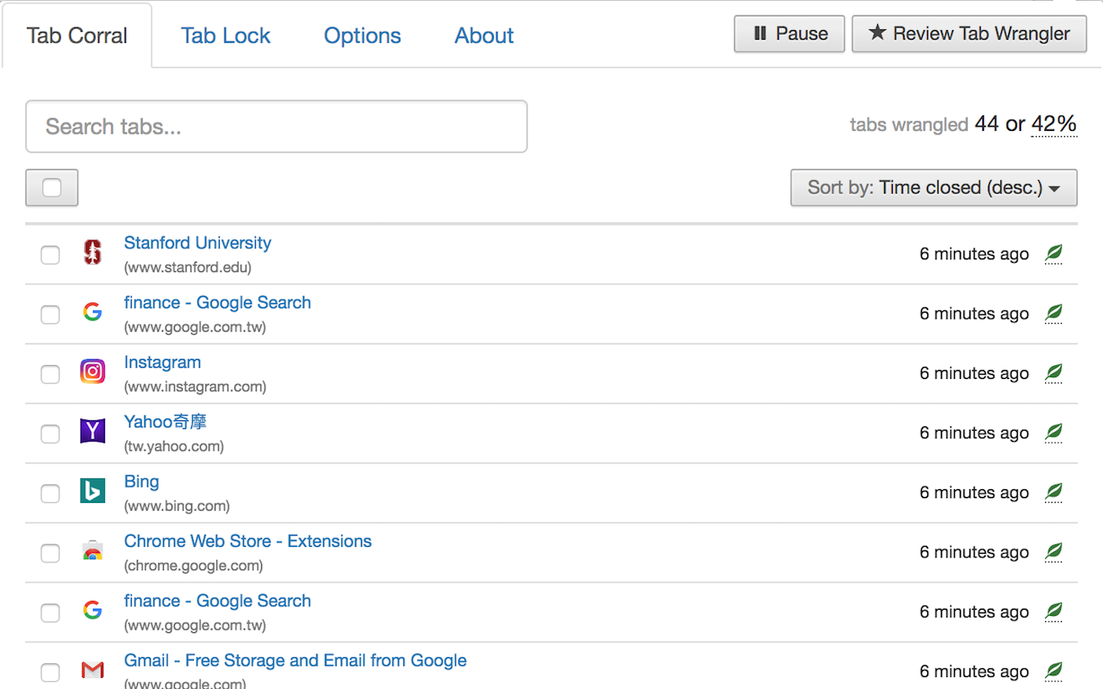Screen dimensions: 1103x689
Task: Check the select-all checkbox above the list
Action: [52, 187]
